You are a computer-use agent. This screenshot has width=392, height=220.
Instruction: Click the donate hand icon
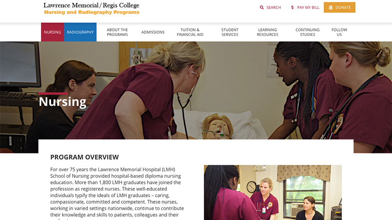pyautogui.click(x=331, y=7)
